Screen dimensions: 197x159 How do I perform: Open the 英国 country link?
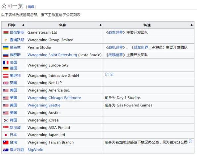[x=13, y=83]
